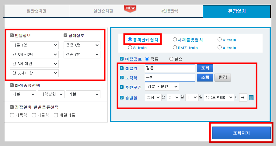The width and height of the screenshot is (276, 146).
Task: Select the 서해금빛열차 radio button
Action: [x=175, y=40]
